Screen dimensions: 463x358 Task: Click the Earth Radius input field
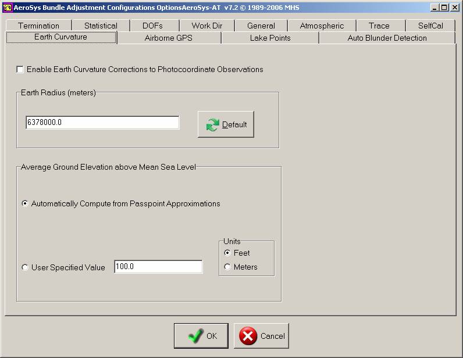102,123
